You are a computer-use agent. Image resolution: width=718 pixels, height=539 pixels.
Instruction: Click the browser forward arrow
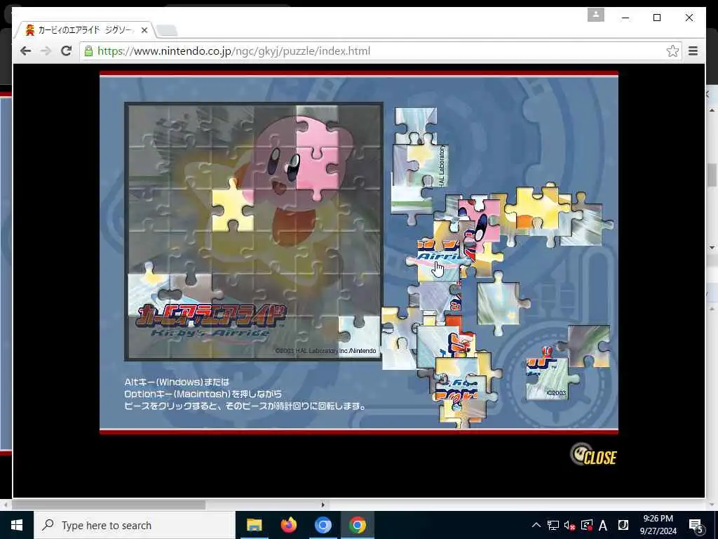(x=46, y=51)
